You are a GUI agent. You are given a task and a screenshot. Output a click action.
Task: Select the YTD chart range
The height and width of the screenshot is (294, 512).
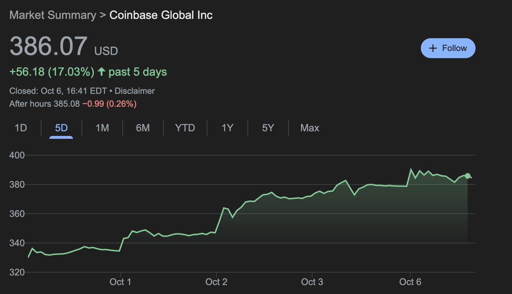point(184,128)
